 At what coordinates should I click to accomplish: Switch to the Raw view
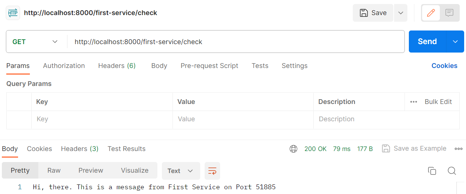54,170
